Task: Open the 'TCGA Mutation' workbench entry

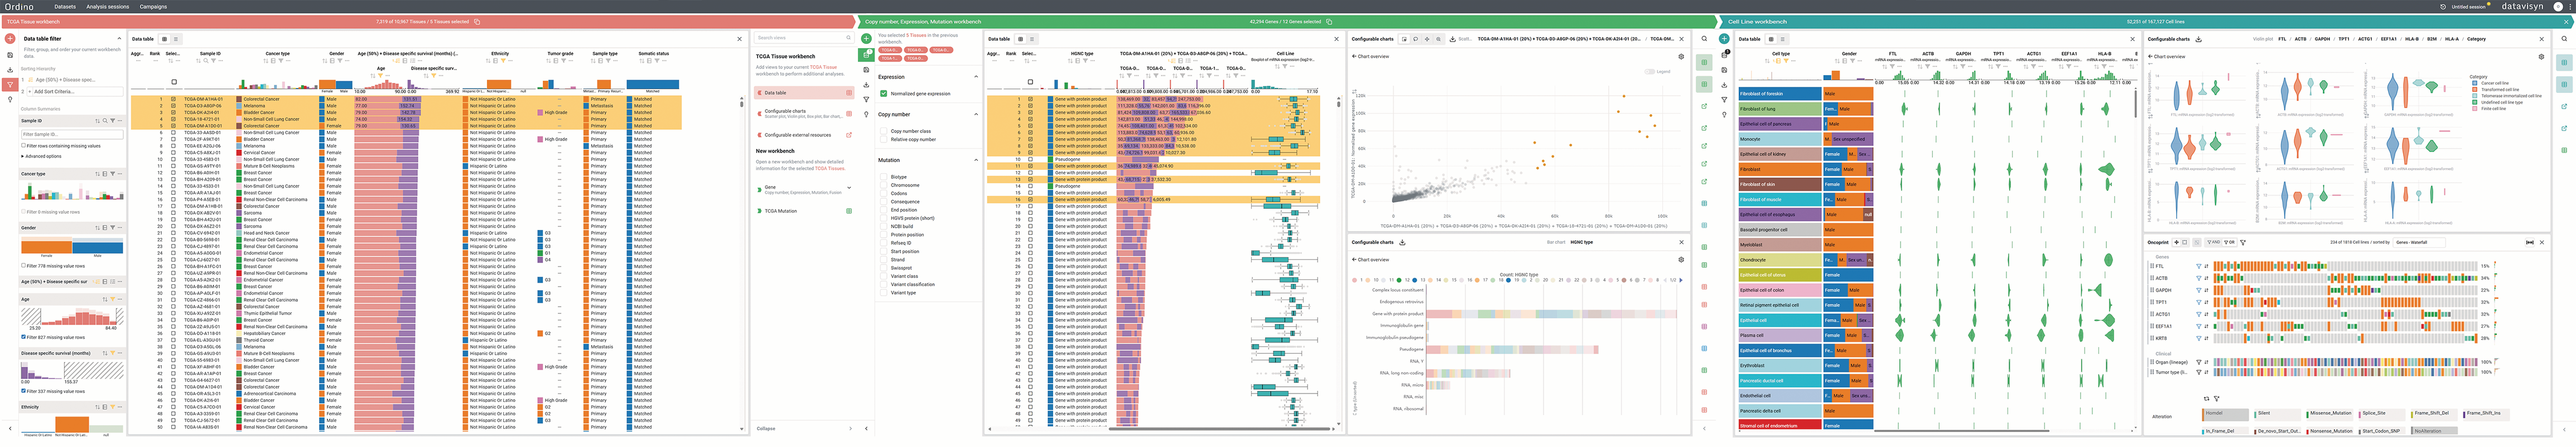Action: point(804,212)
